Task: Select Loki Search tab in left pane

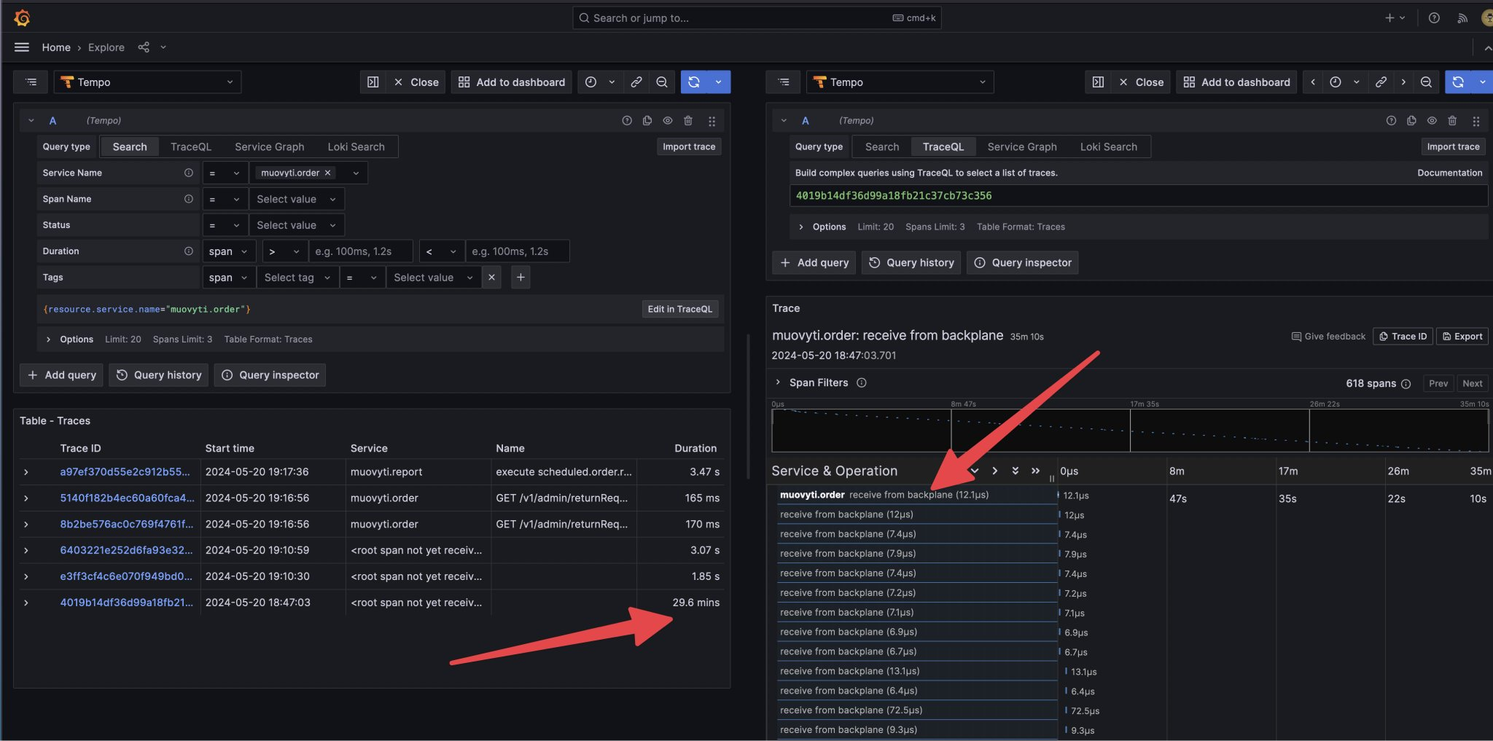Action: click(x=356, y=147)
